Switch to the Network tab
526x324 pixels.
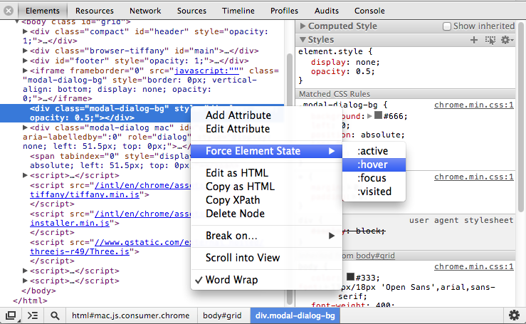pos(145,11)
